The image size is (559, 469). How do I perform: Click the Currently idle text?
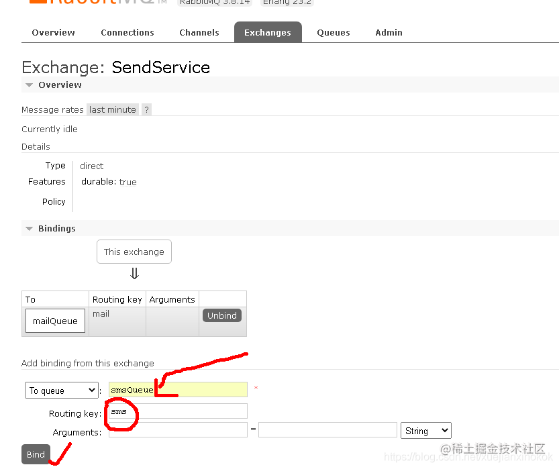tap(50, 129)
